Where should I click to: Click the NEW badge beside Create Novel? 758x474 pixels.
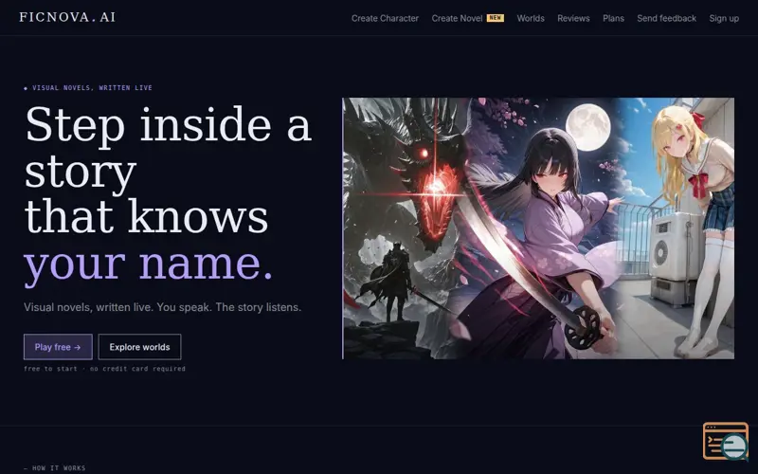pyautogui.click(x=495, y=18)
